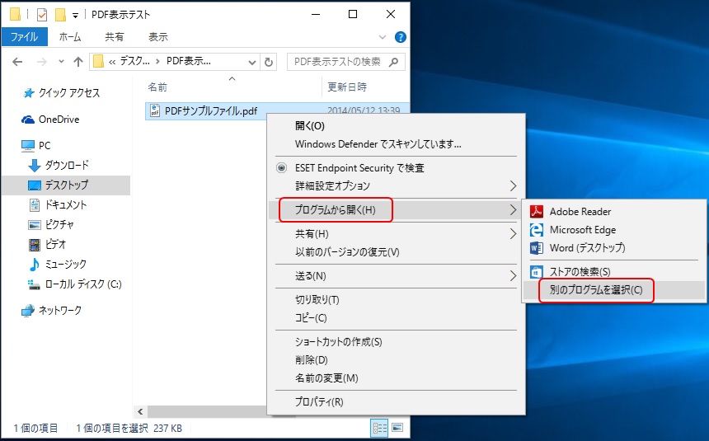This screenshot has width=709, height=441.
Task: Open the address bar history dropdown
Action: (x=251, y=62)
